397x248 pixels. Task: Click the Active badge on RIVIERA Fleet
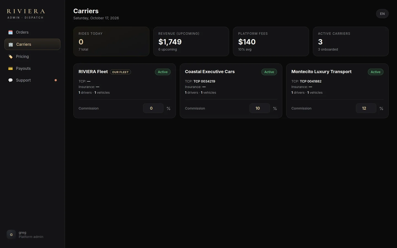point(163,72)
